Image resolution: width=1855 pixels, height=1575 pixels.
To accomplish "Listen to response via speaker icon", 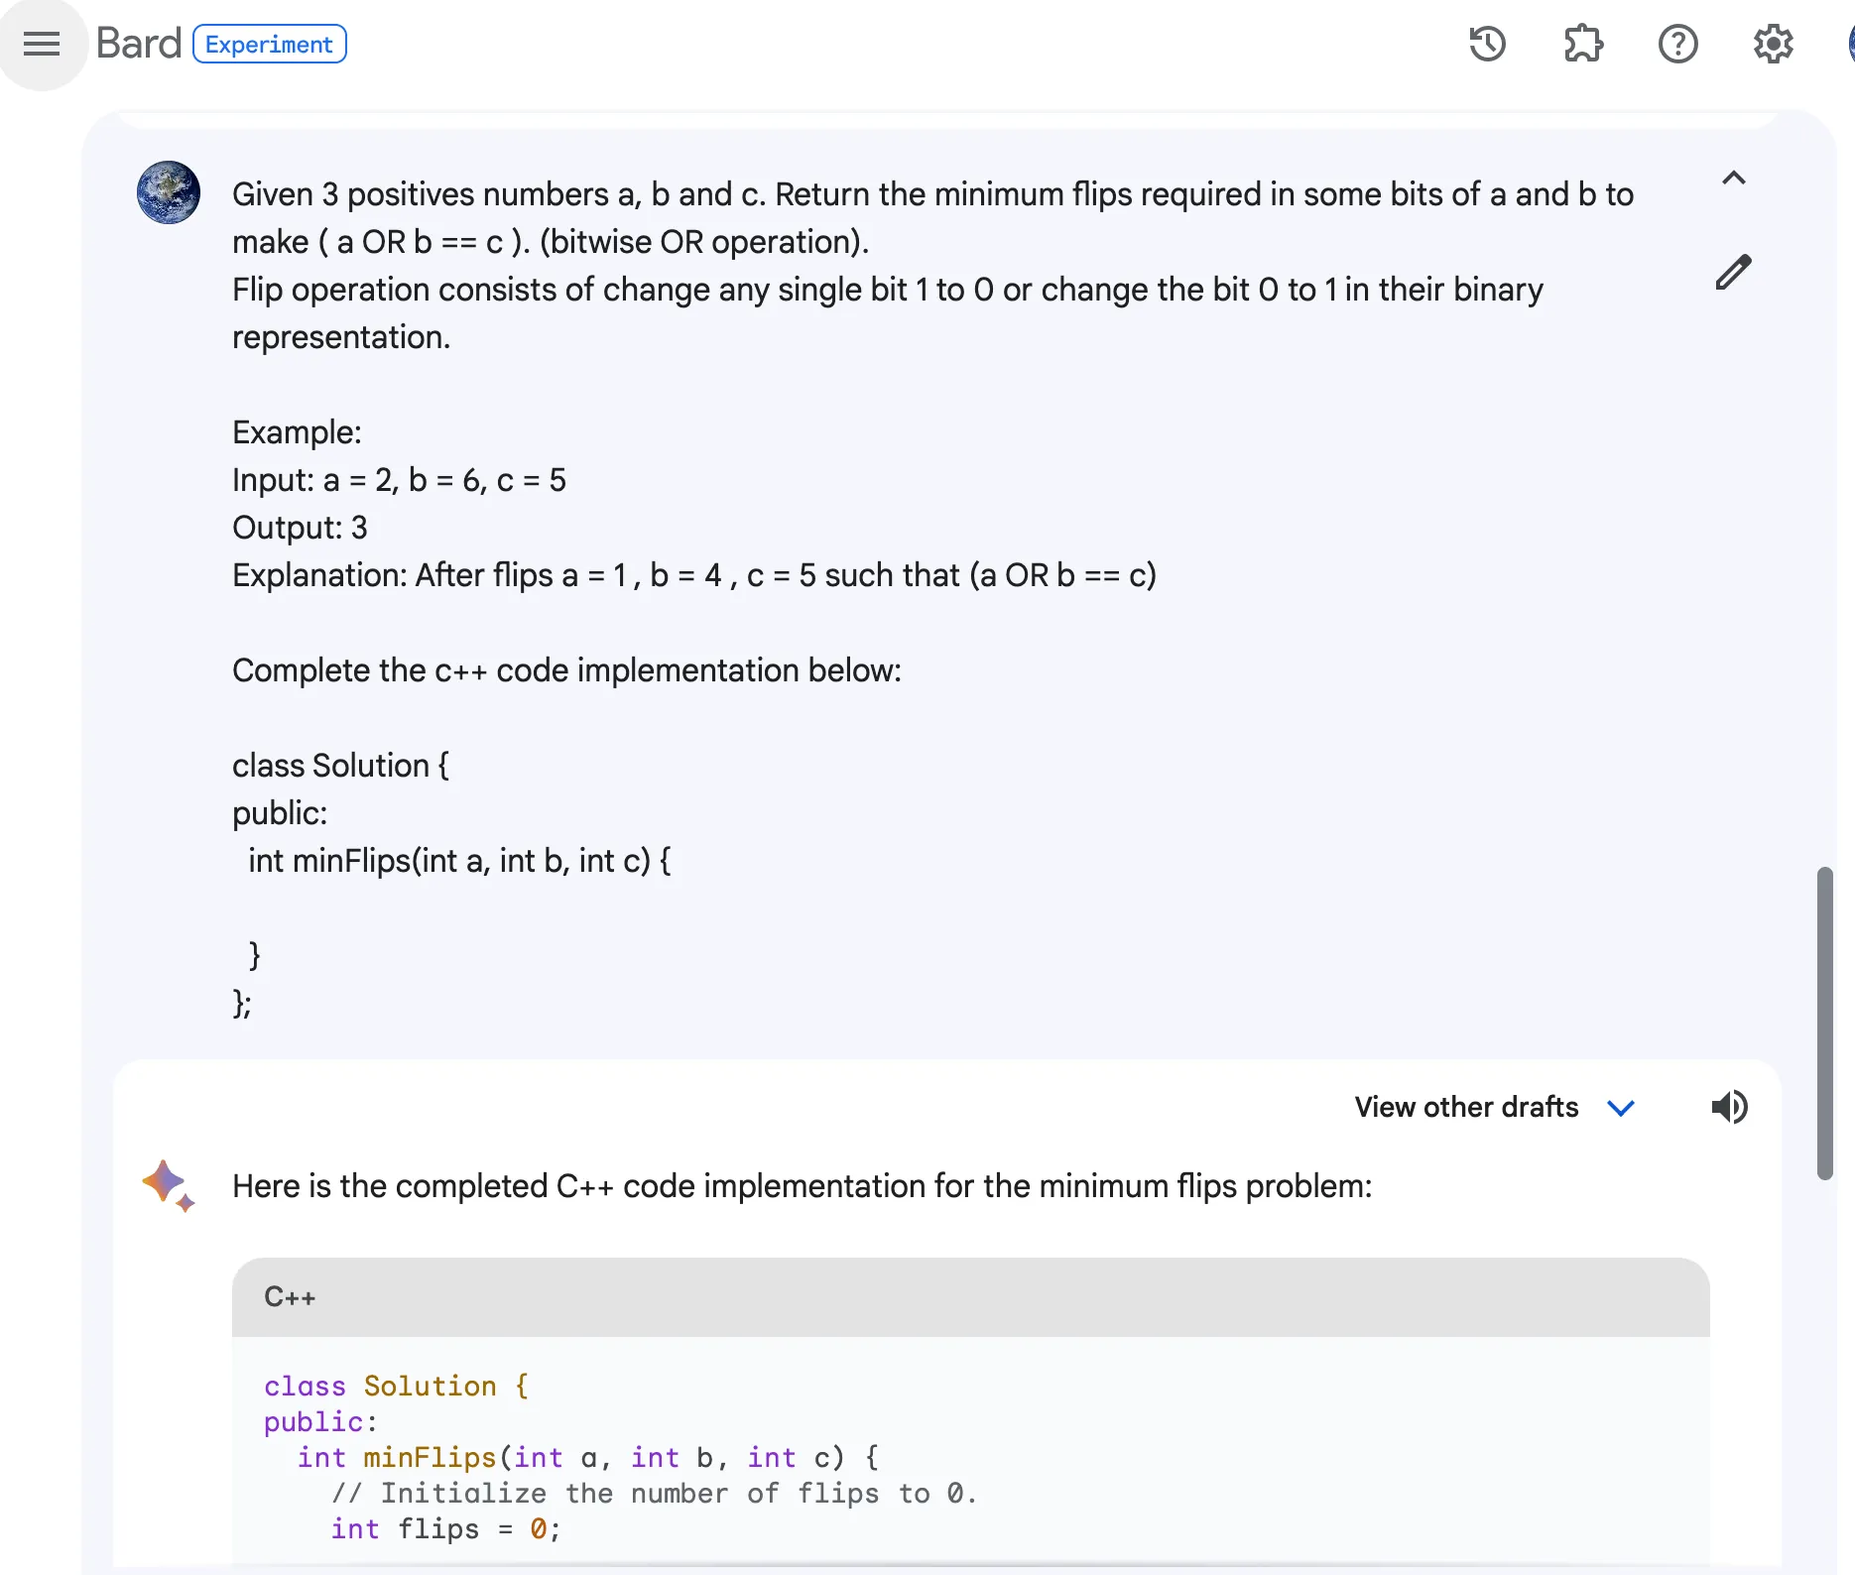I will pos(1729,1107).
